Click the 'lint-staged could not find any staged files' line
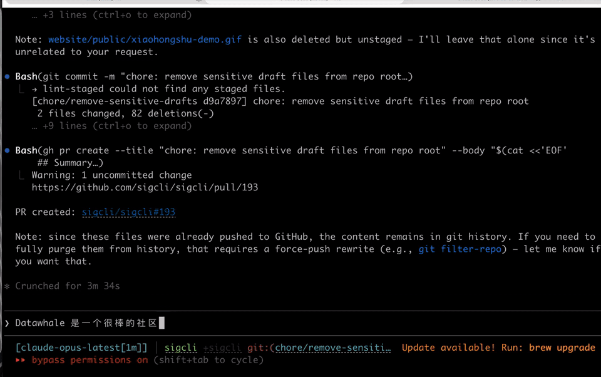 (x=158, y=89)
